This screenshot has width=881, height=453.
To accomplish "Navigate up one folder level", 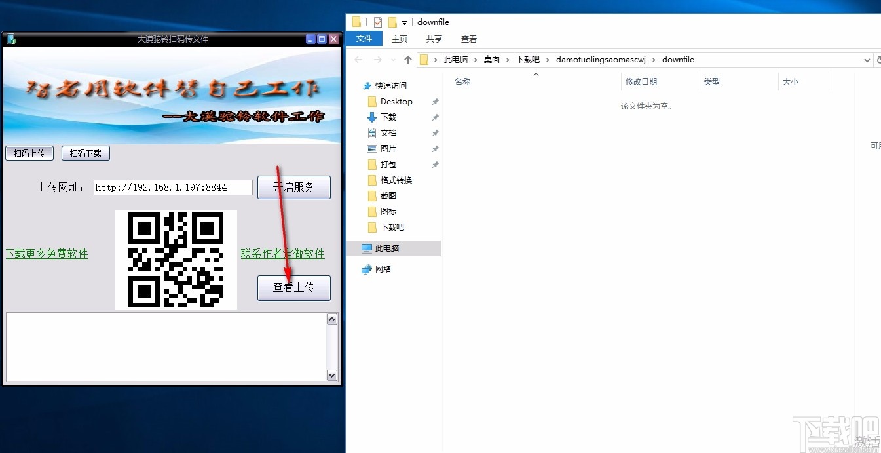I will [407, 59].
